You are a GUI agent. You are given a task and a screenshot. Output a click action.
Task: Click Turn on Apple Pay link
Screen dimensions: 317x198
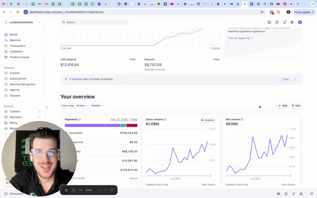pyautogui.click(x=239, y=38)
